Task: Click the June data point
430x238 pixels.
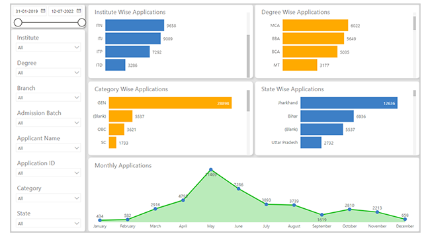Action: 239,189
